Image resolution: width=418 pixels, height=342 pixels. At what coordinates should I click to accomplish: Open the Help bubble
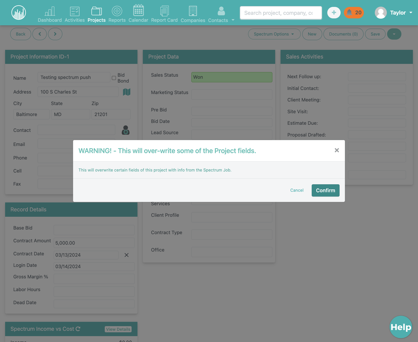click(x=401, y=327)
